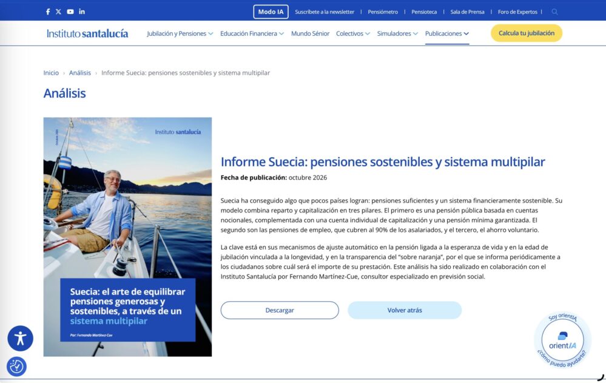This screenshot has height=383, width=606.
Task: Open the Facebook social icon
Action: point(48,12)
